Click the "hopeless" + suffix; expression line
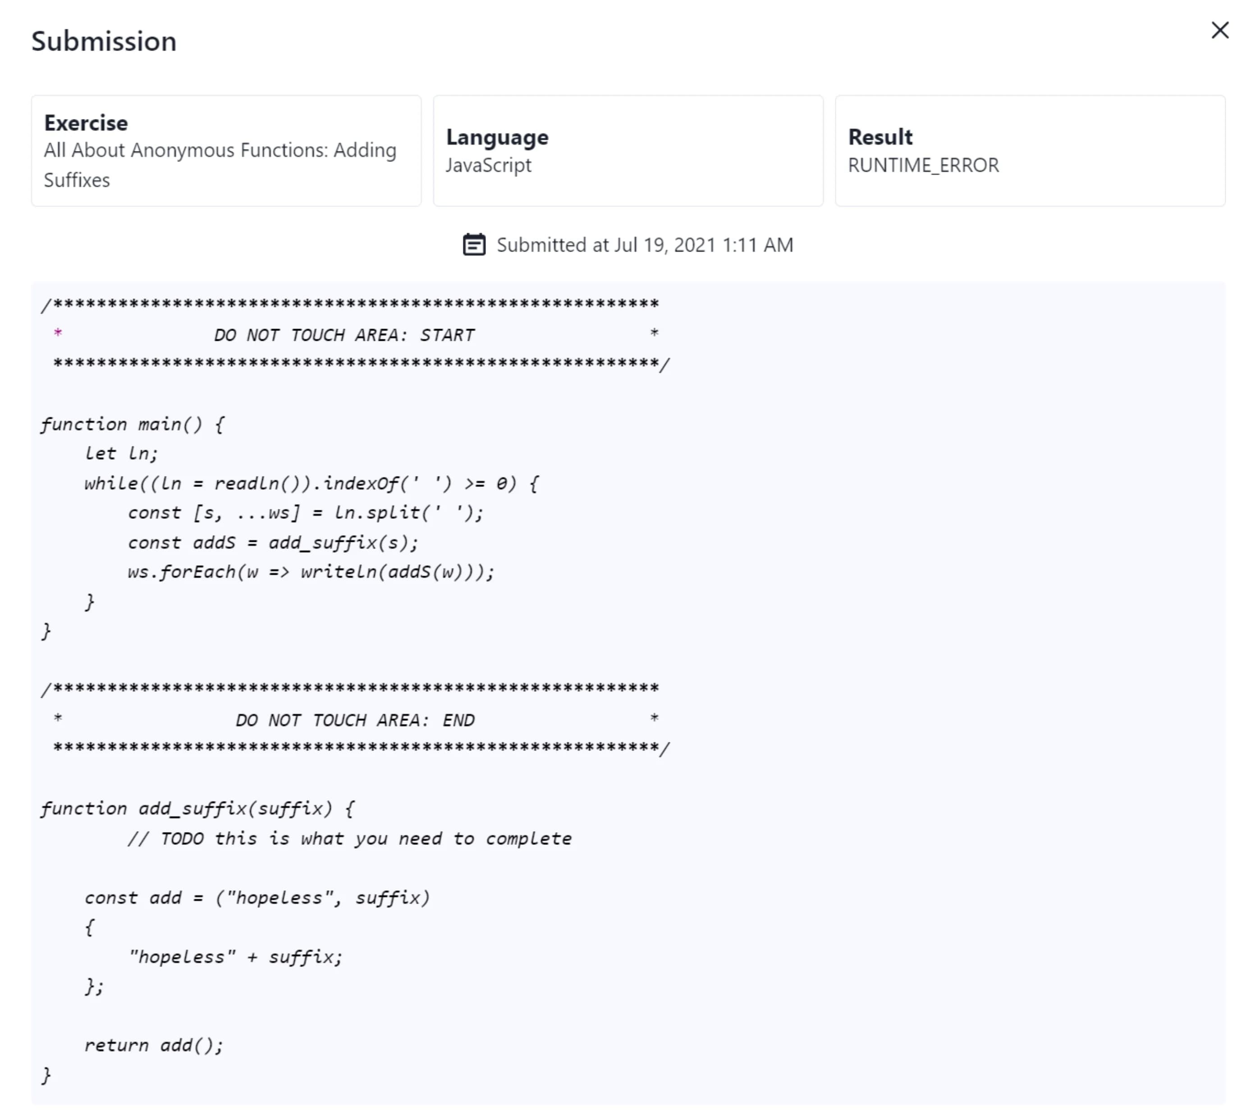Screen dimensions: 1241x1113 point(235,957)
